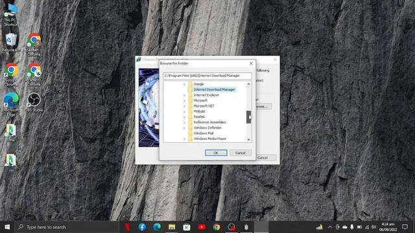415x233 pixels.
Task: Expand the Google folder in tree
Action: click(x=184, y=84)
